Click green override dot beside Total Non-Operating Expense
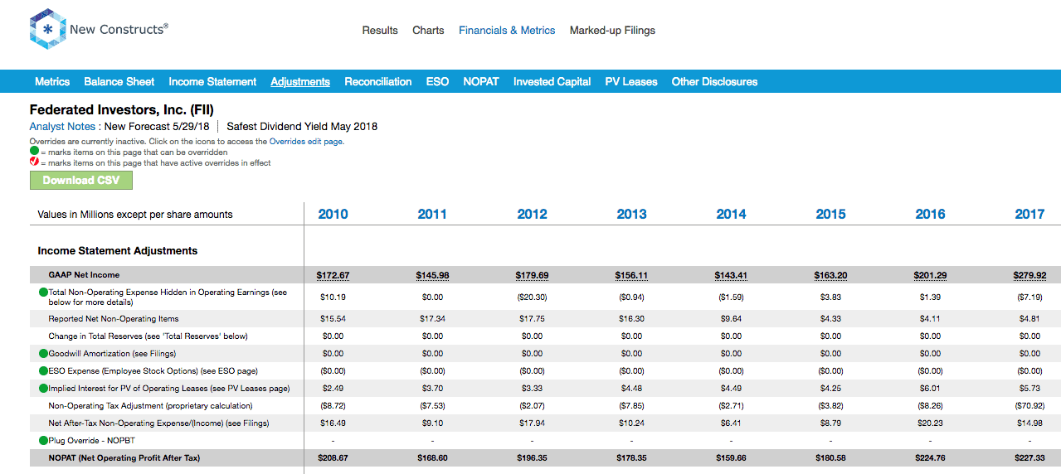The image size is (1061, 474). click(43, 293)
